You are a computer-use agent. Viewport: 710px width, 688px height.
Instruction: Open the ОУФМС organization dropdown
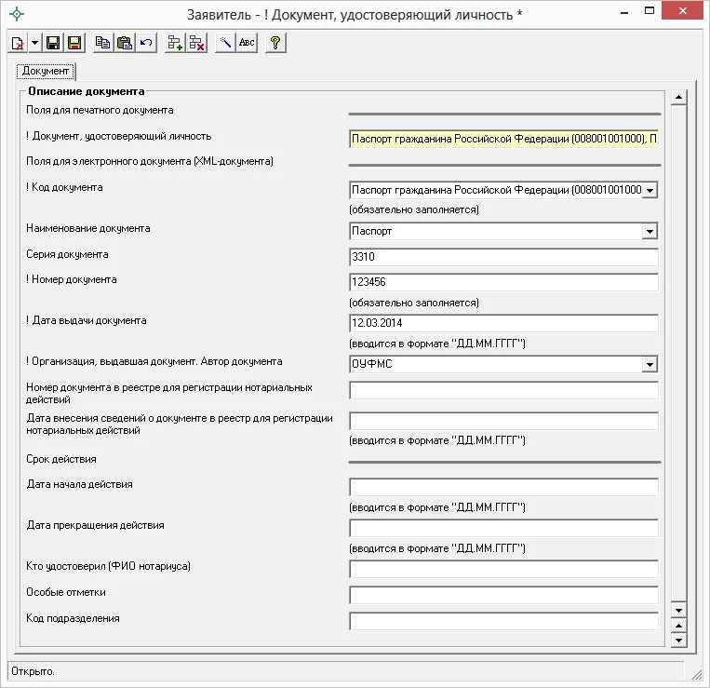tap(650, 364)
